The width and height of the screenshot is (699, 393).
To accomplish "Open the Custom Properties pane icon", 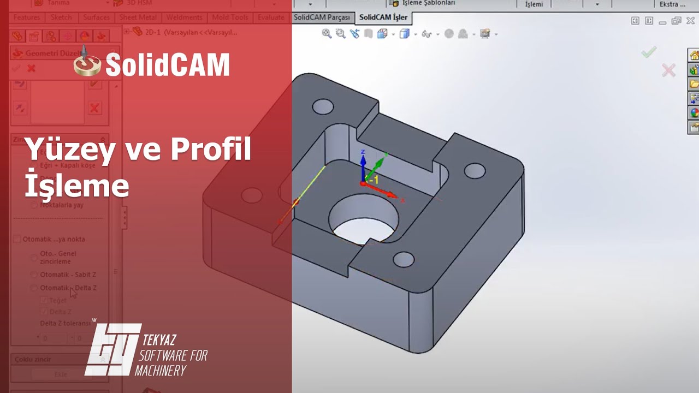I will click(x=694, y=128).
